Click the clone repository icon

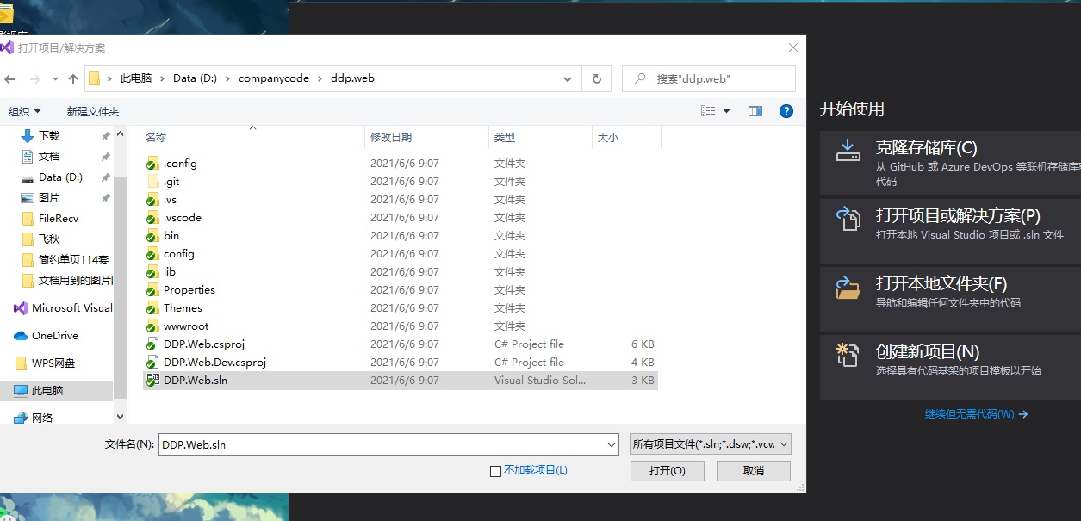pyautogui.click(x=848, y=150)
